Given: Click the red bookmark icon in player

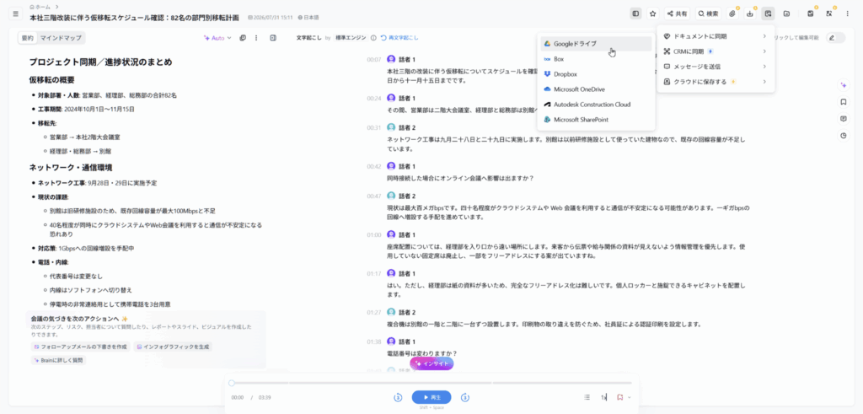Looking at the screenshot, I should click(619, 397).
